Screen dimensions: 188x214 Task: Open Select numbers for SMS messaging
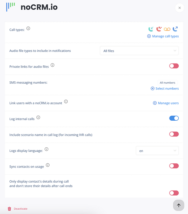coord(165,89)
